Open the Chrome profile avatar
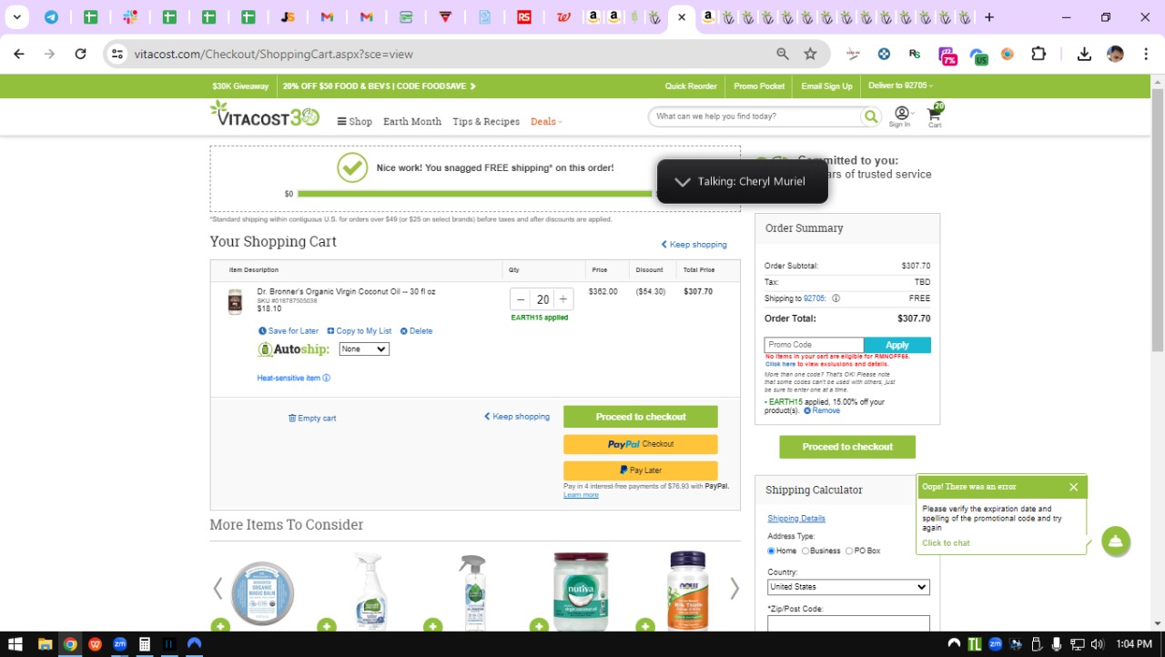Screen dimensions: 1165x657 (x=1115, y=54)
